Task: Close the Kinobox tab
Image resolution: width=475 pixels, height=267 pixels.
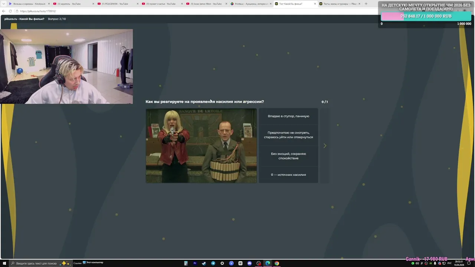Action: click(49, 4)
